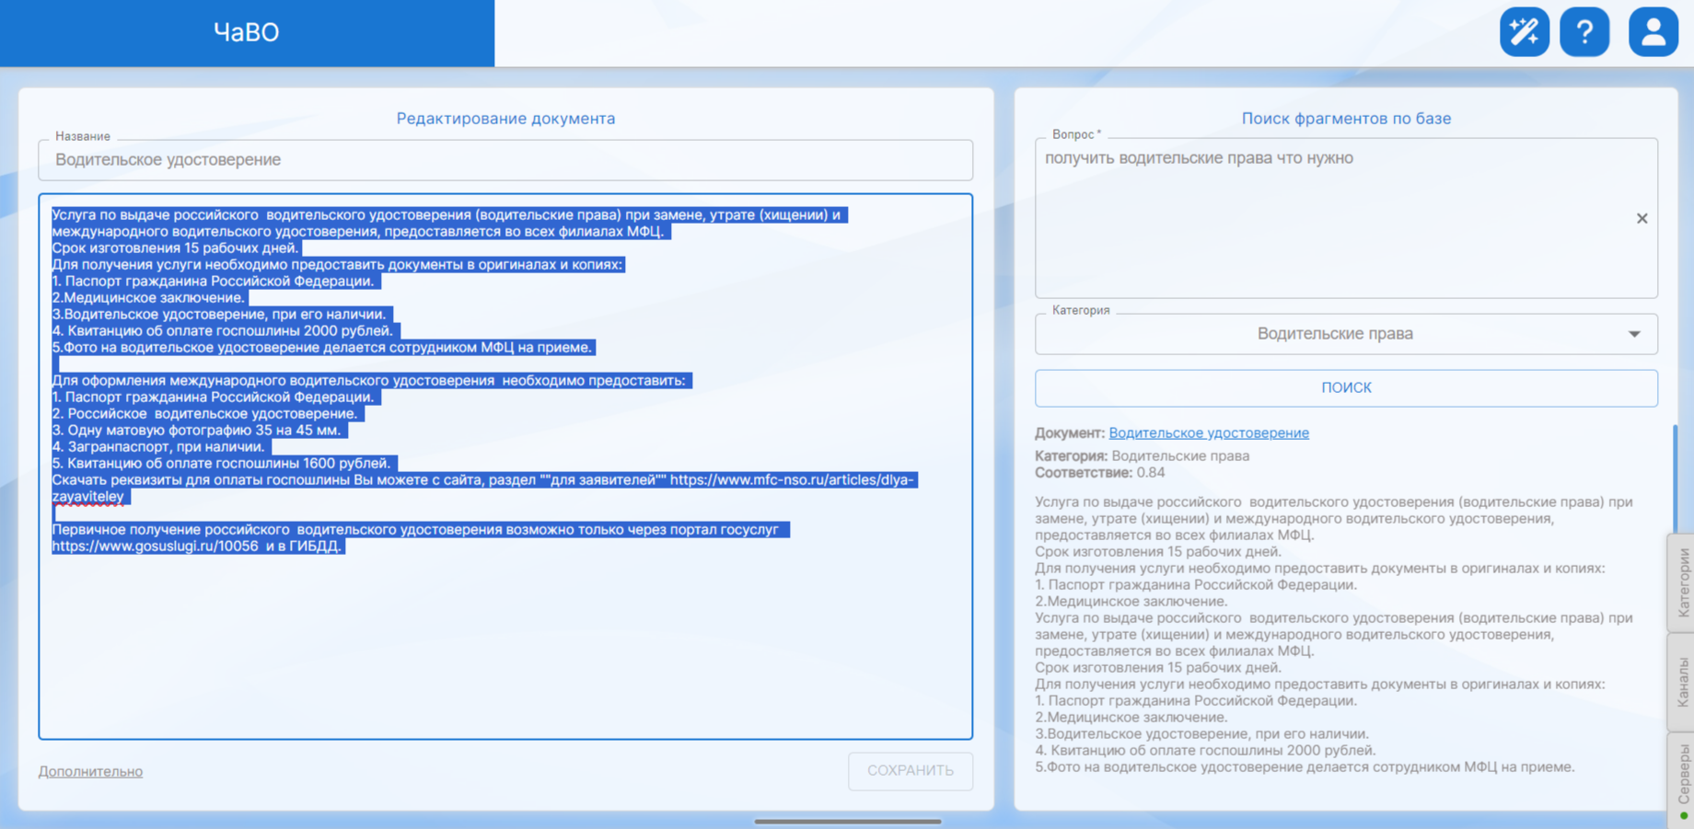The image size is (1694, 829).
Task: Click the horizontal scrollbar at bottom
Action: [x=847, y=822]
